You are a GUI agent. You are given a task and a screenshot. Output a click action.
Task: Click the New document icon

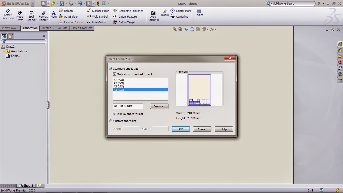[x=44, y=4]
